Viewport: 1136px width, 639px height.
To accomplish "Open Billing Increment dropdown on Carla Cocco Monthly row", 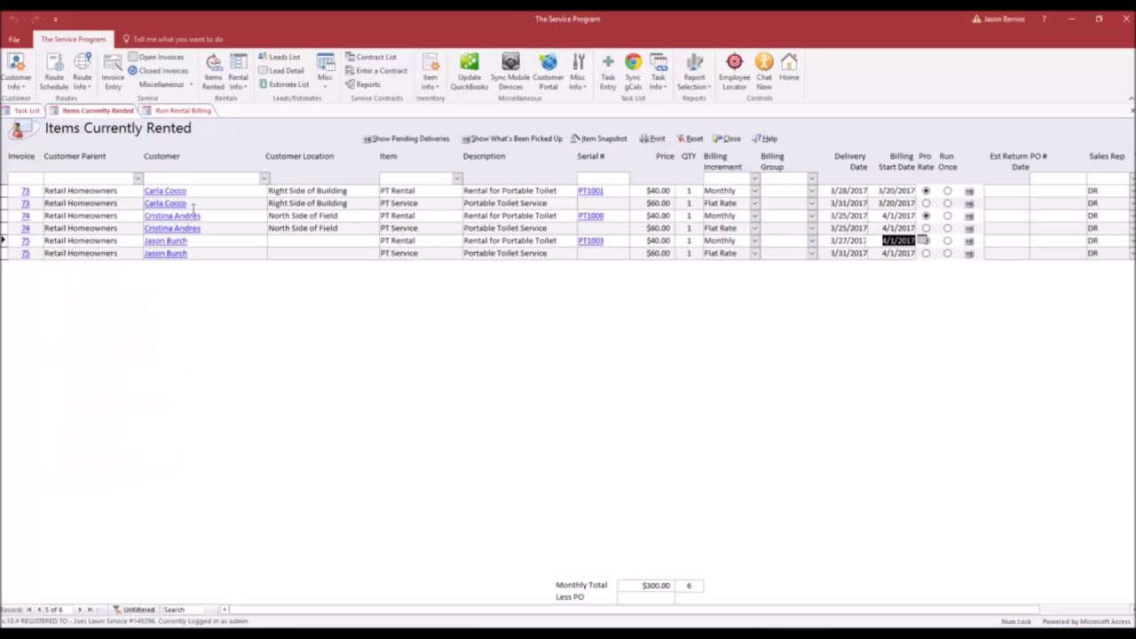I will [754, 191].
